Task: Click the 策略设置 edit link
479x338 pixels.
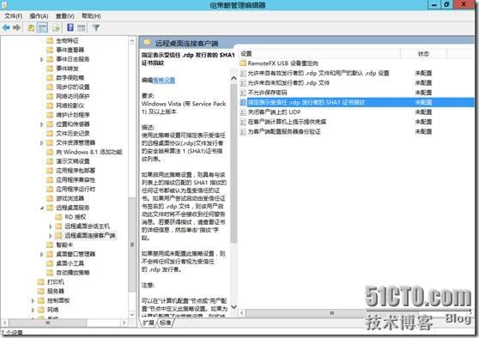Action: point(164,80)
